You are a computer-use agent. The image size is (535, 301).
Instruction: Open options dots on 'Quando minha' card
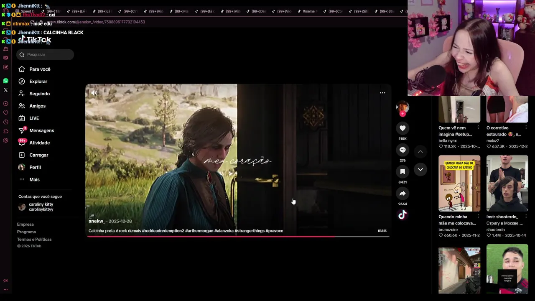478,217
